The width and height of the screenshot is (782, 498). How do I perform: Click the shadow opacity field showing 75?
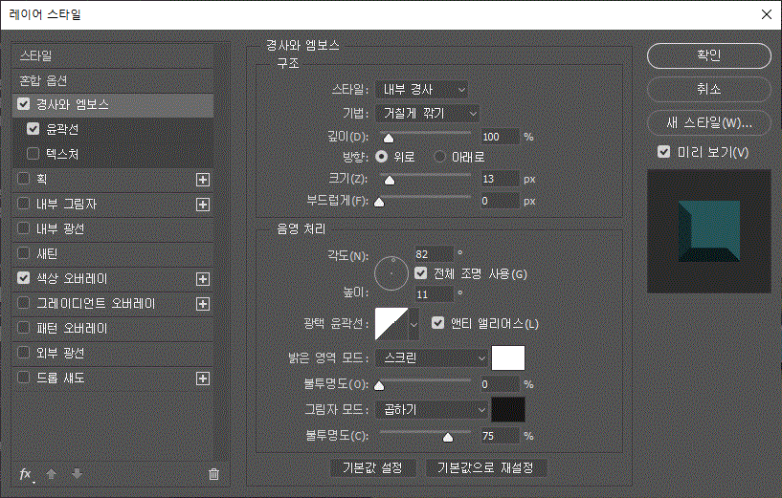click(500, 436)
